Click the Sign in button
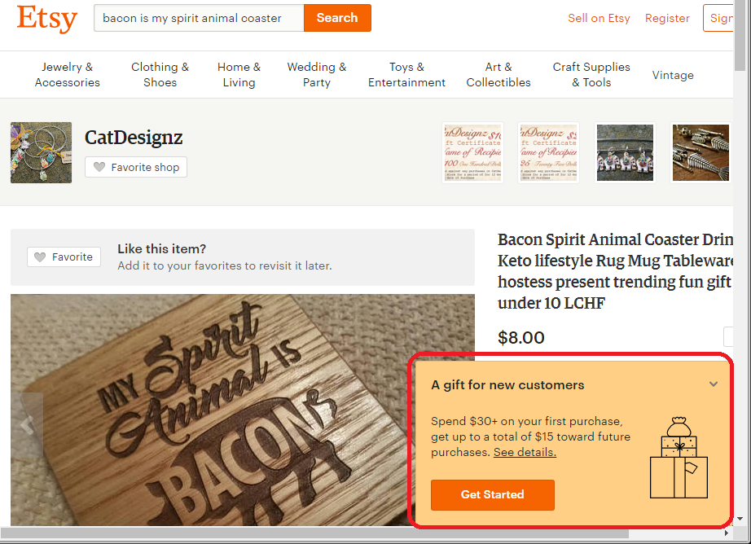This screenshot has height=544, width=751. click(x=718, y=18)
